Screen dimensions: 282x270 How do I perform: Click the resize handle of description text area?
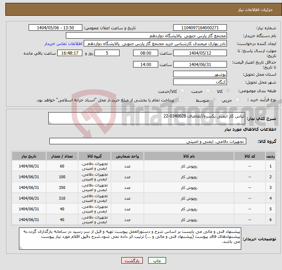50,122
